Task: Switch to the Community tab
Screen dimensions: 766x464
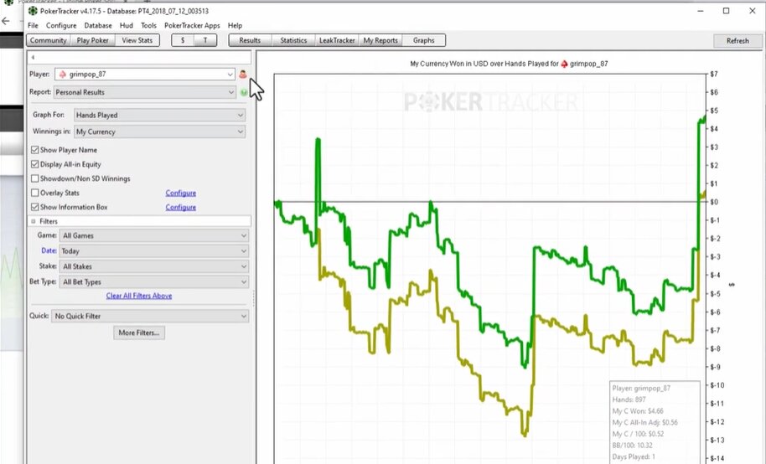Action: click(x=49, y=40)
